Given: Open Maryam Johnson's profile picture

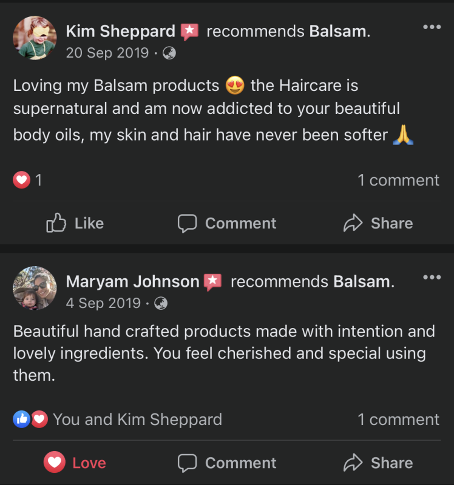Looking at the screenshot, I should 35,288.
